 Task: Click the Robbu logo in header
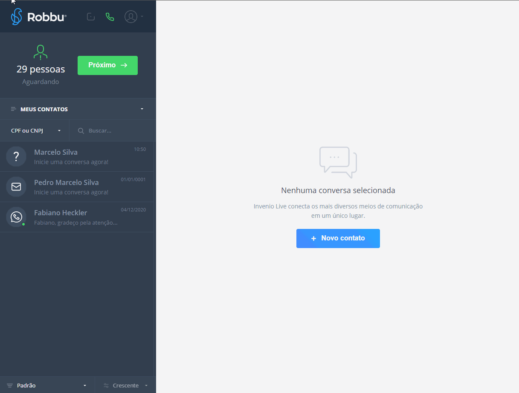click(38, 17)
